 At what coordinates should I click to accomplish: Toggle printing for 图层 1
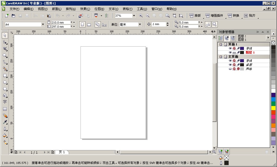tap(234, 53)
